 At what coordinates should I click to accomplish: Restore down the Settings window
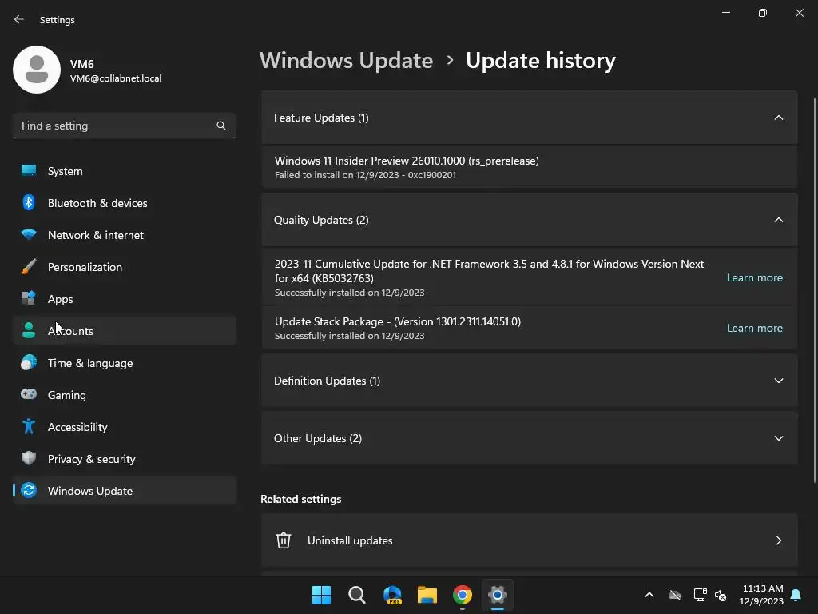click(763, 13)
